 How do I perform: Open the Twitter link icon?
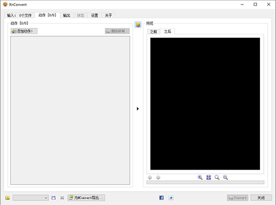(171, 198)
